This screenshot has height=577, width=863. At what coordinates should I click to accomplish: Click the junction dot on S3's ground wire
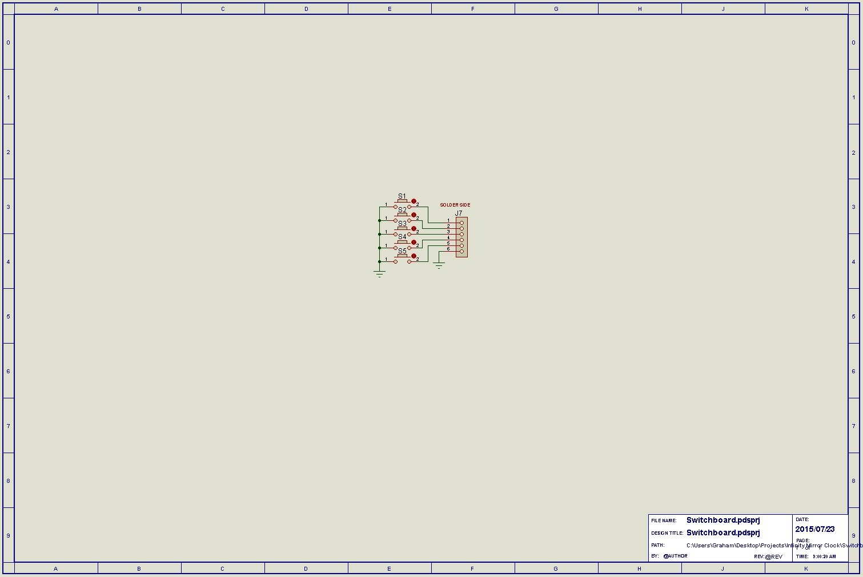point(379,234)
